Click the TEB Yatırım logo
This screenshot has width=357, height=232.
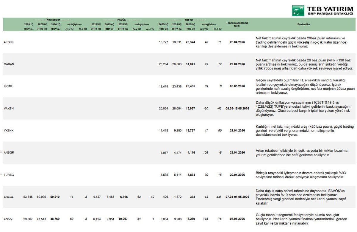pyautogui.click(x=323, y=10)
